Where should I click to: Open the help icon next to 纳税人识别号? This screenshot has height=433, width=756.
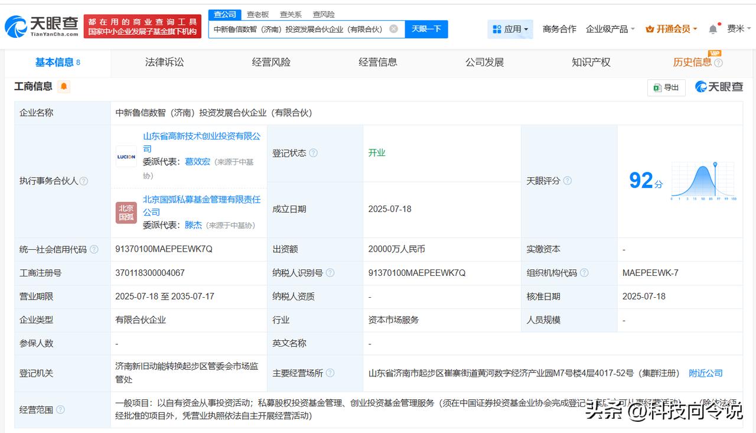(330, 273)
